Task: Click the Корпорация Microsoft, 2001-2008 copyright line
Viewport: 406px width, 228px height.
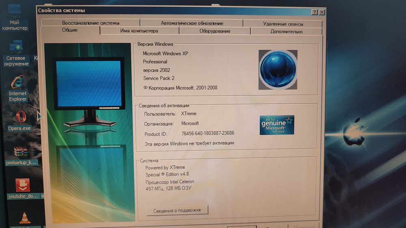Action: point(181,88)
